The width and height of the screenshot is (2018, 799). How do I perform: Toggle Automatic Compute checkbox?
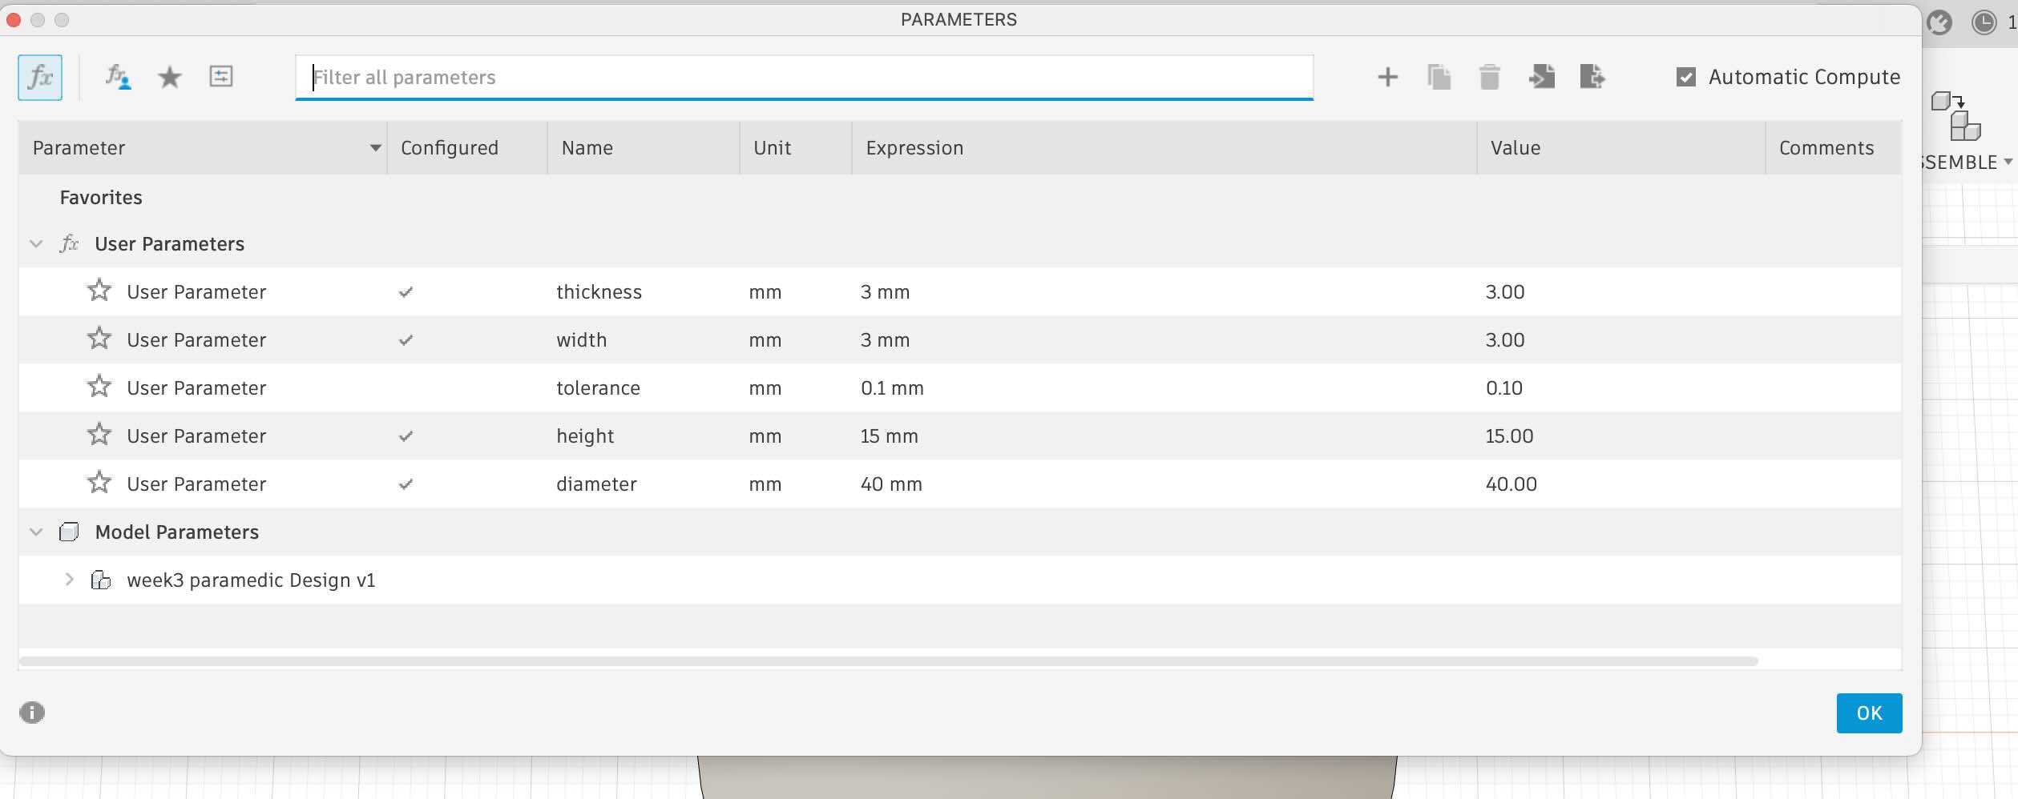point(1686,77)
